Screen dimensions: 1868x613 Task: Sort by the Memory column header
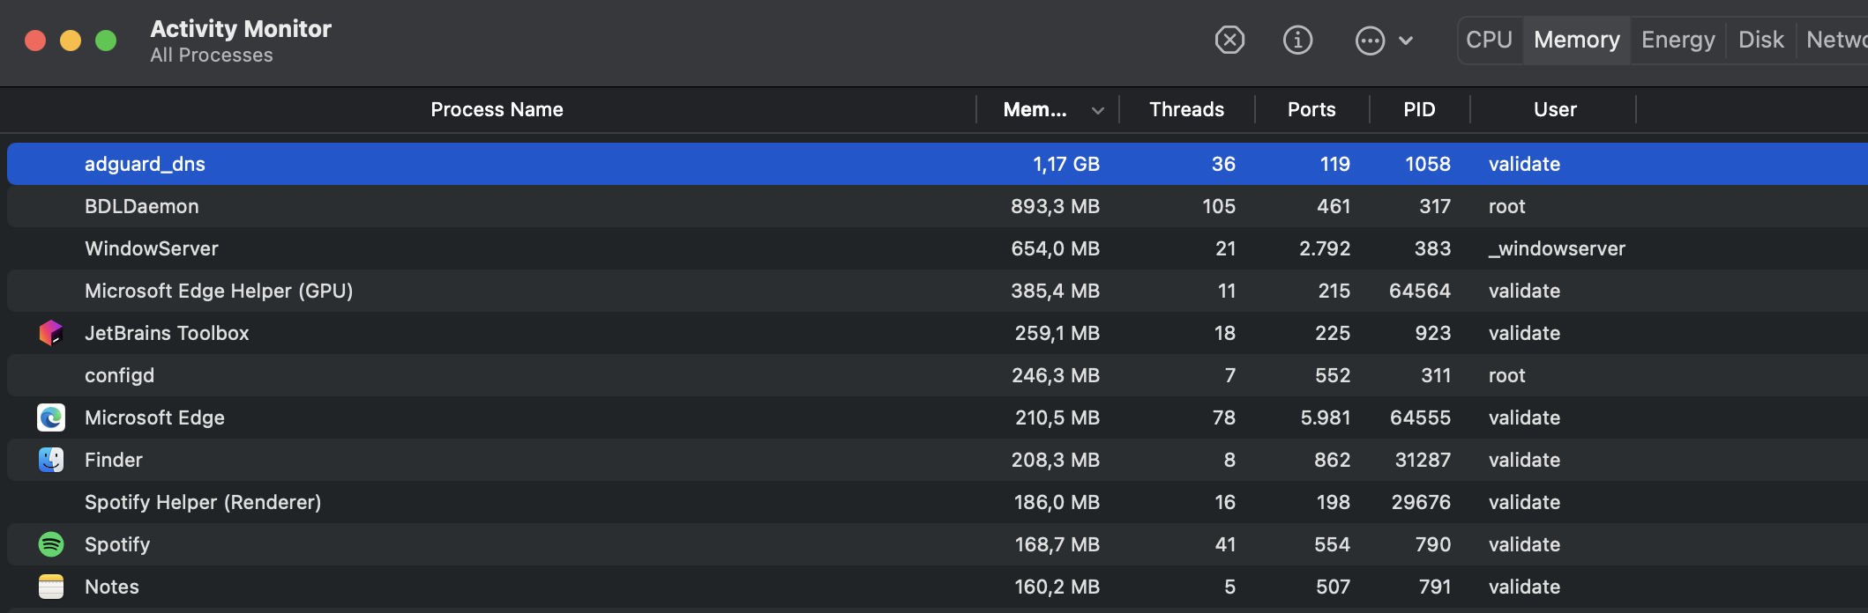(x=1035, y=109)
